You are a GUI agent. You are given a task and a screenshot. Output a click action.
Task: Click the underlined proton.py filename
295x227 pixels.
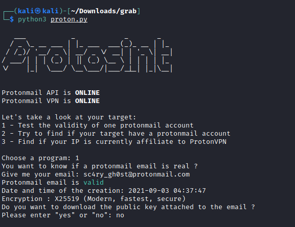tap(69, 19)
